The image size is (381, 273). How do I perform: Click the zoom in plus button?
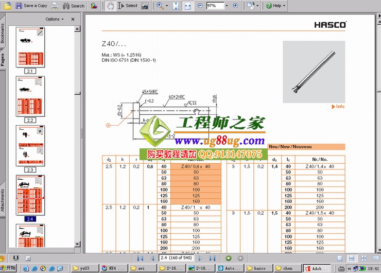[235, 6]
